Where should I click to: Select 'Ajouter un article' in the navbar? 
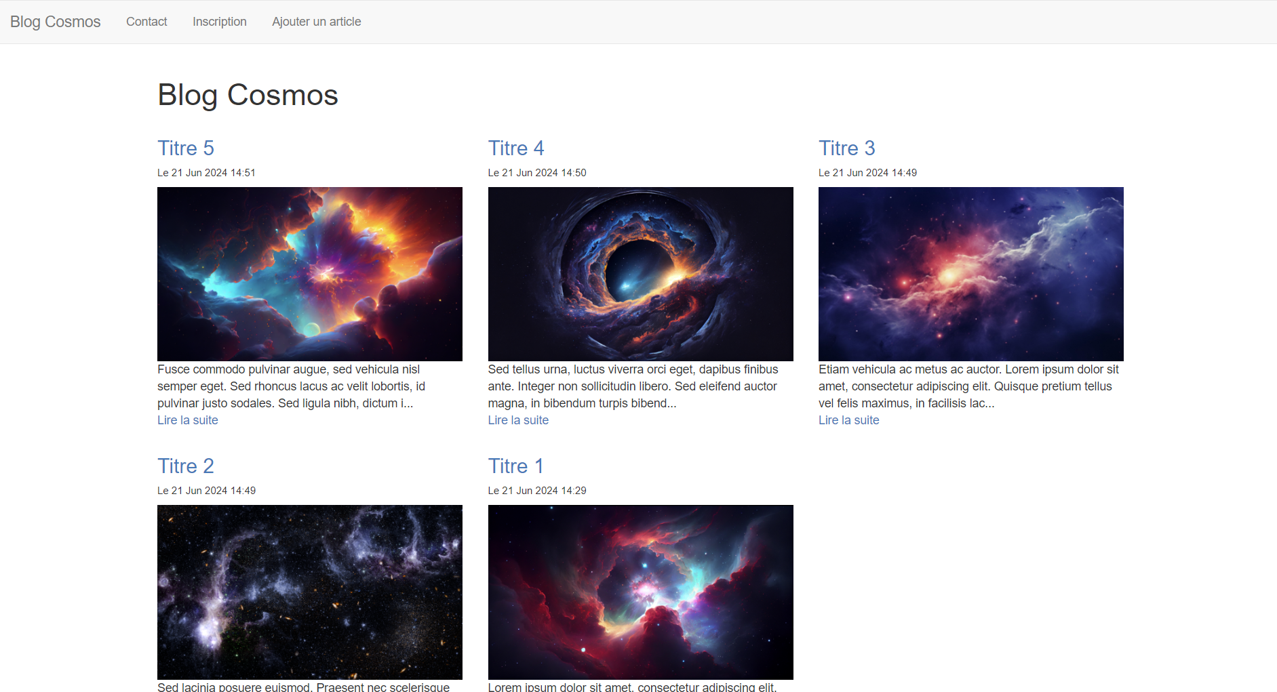point(316,21)
